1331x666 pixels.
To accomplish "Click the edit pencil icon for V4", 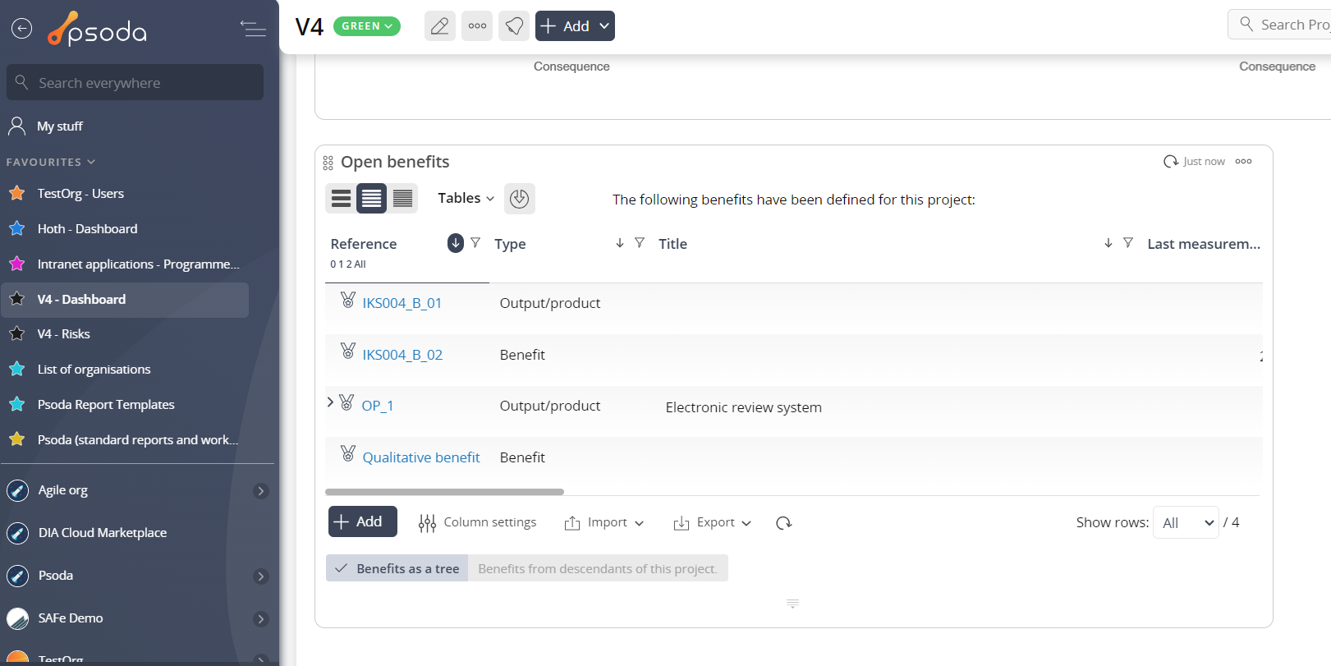I will [440, 26].
